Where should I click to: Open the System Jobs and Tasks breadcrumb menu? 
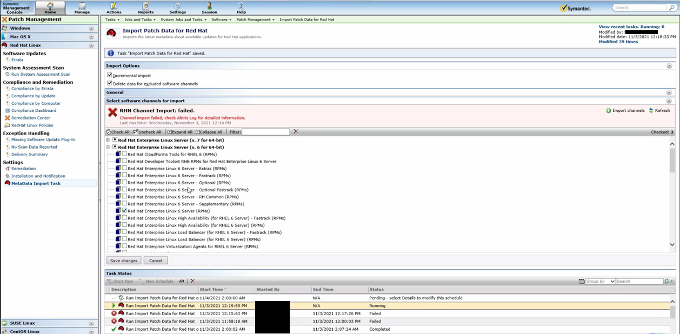(183, 19)
